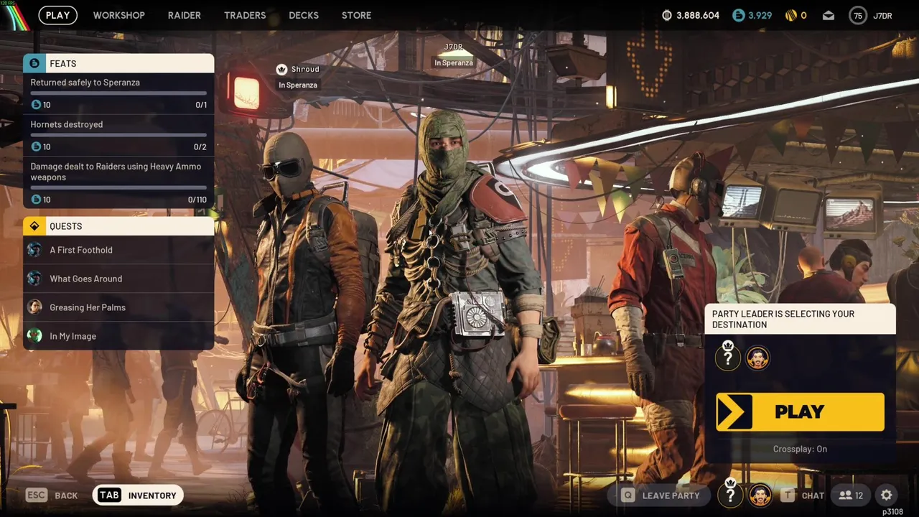
Task: Select the Hornets destroyed feat
Action: point(118,136)
